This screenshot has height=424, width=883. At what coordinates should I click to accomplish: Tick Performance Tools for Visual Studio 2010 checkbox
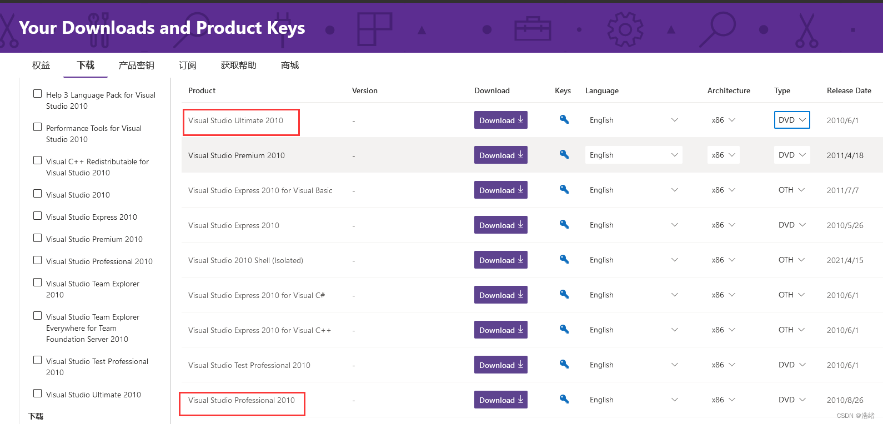38,127
